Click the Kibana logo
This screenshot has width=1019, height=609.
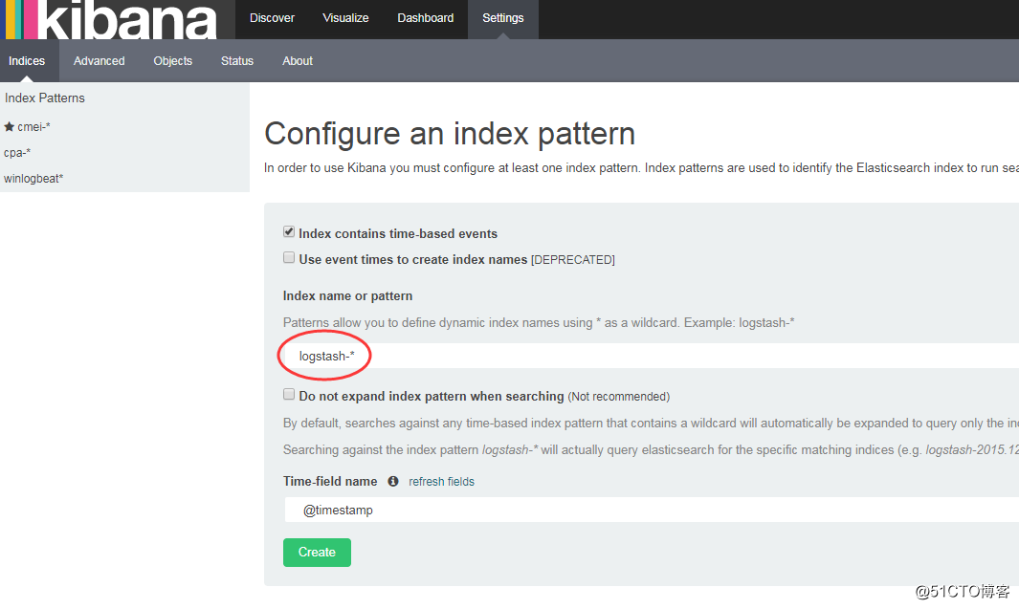point(117,19)
